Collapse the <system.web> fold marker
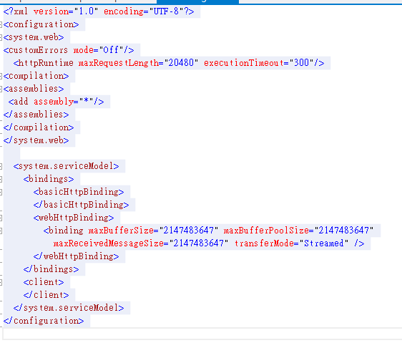 1,37
